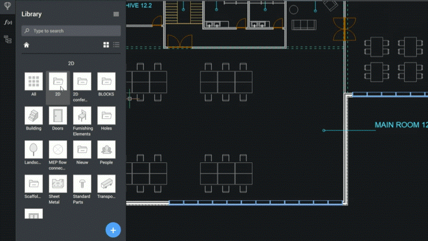Open the Doors category
The height and width of the screenshot is (241, 428).
coord(58,116)
